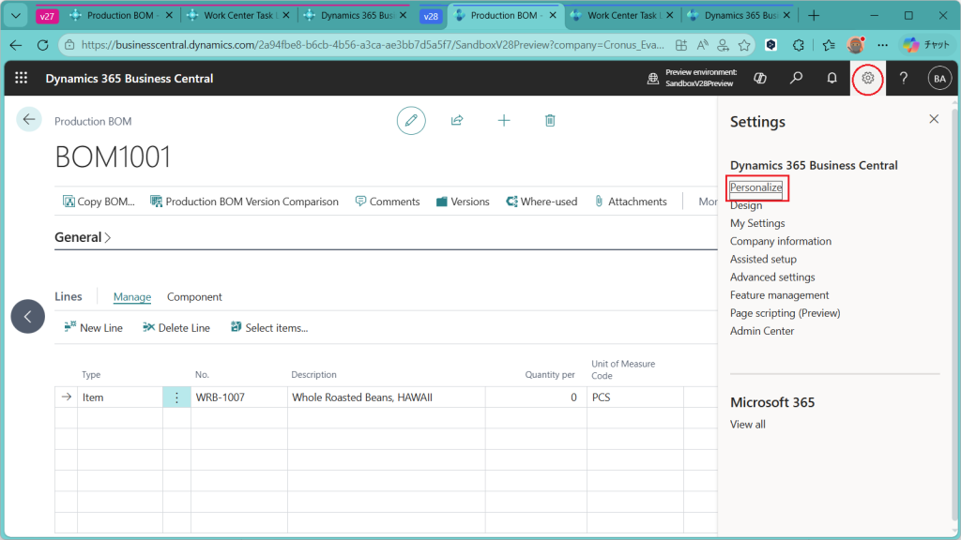The height and width of the screenshot is (540, 961).
Task: Click the trash delete icon
Action: pyautogui.click(x=551, y=120)
